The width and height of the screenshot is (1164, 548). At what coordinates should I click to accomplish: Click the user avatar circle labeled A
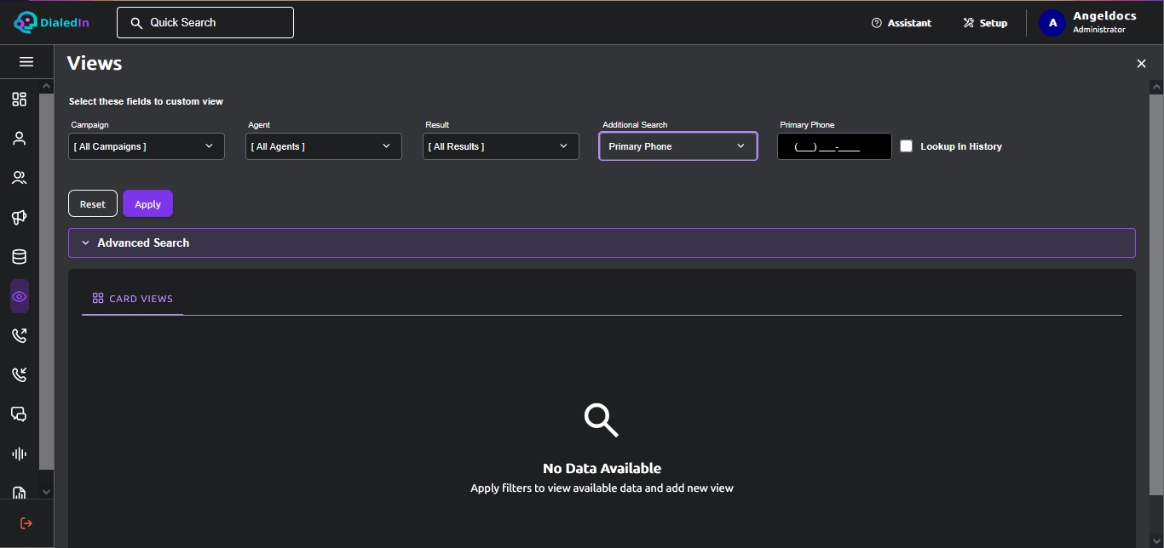(x=1052, y=23)
